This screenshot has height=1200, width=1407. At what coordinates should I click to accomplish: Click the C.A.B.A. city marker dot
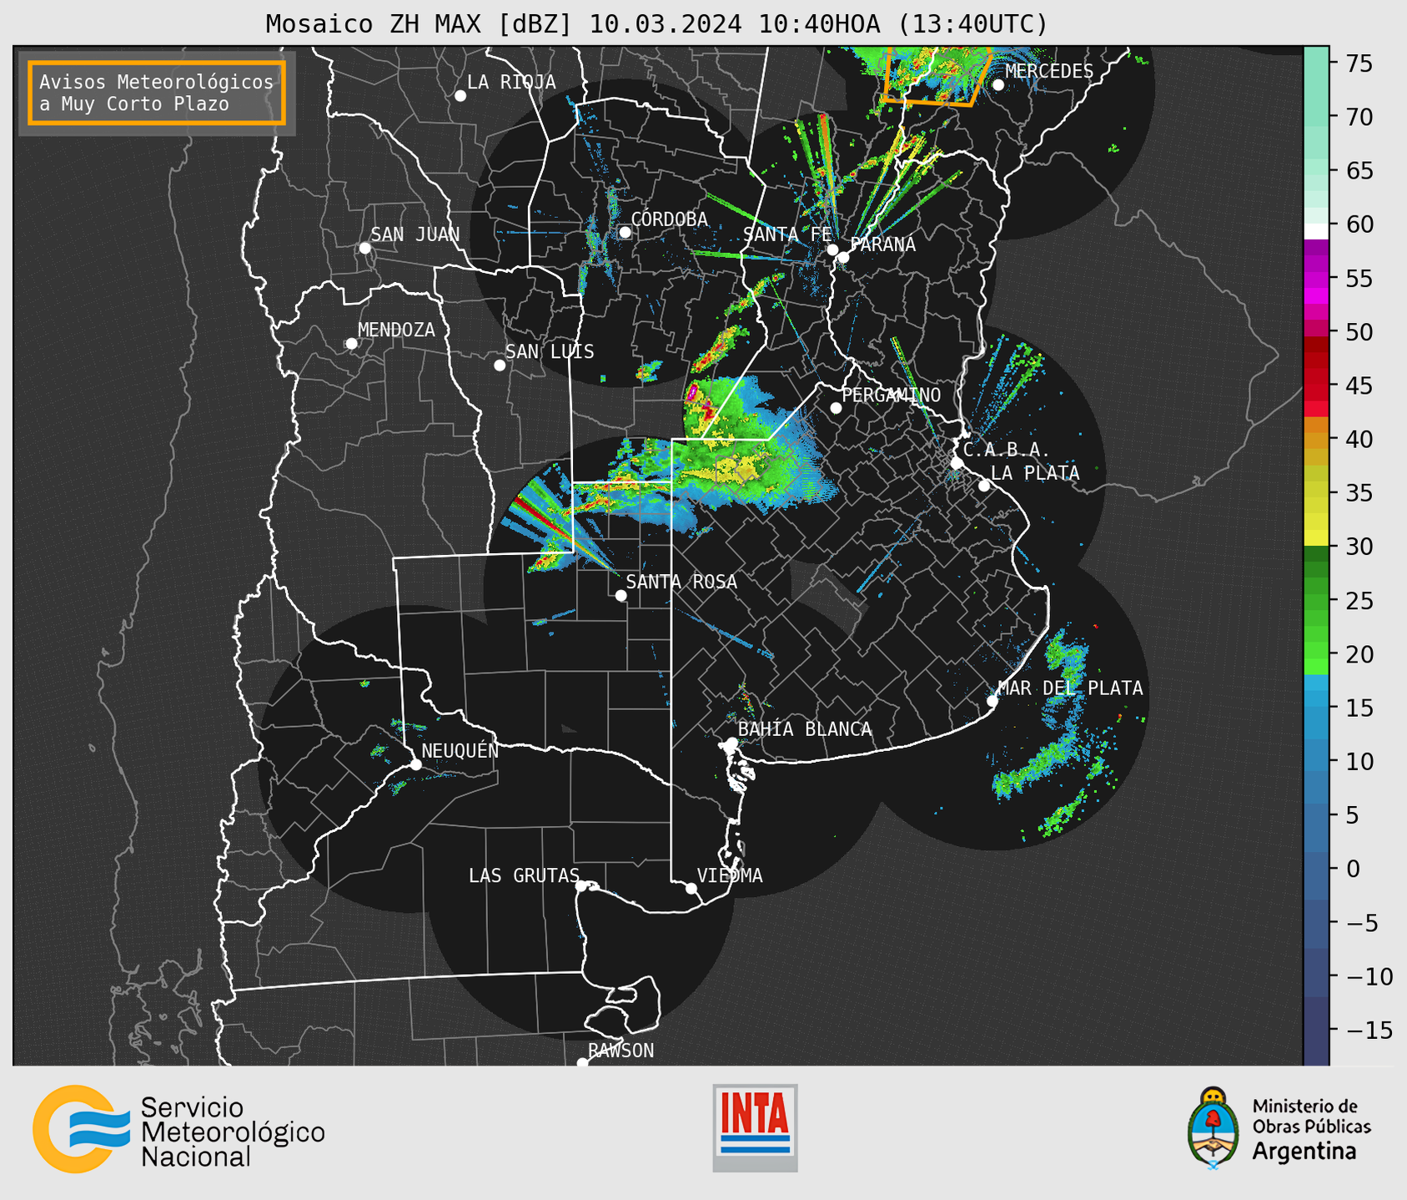coord(957,463)
